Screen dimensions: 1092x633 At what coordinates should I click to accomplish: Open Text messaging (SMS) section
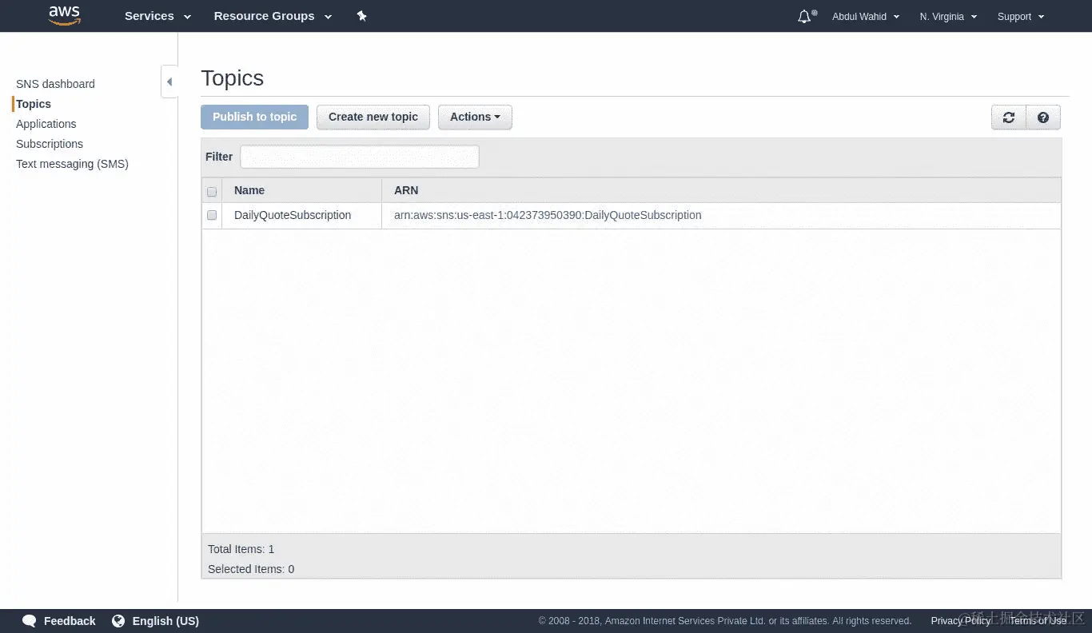[x=72, y=164]
